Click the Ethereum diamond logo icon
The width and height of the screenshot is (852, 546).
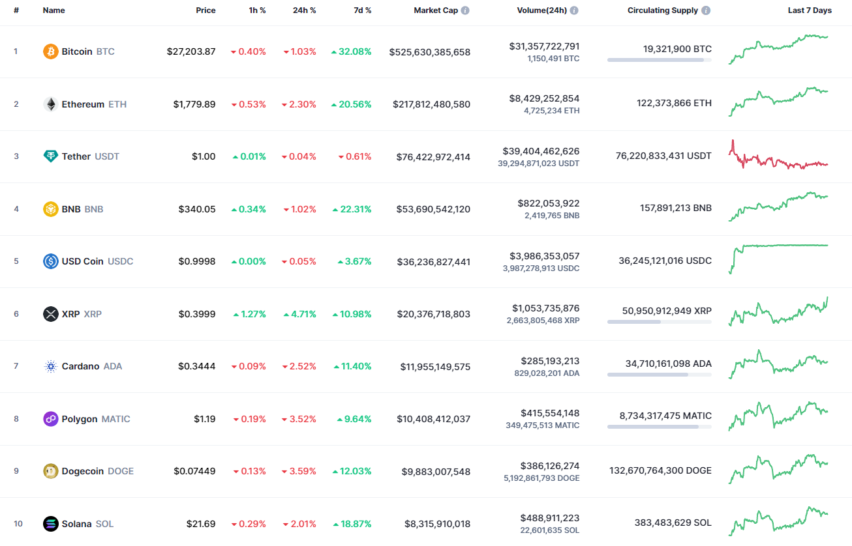[x=50, y=104]
